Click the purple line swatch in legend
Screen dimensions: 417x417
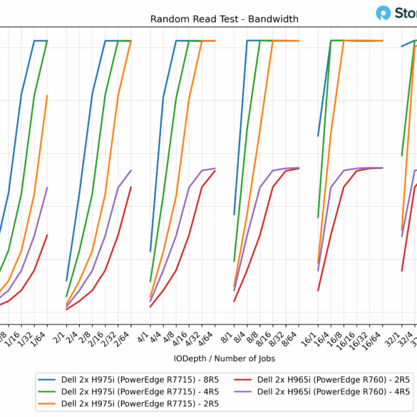pos(243,392)
